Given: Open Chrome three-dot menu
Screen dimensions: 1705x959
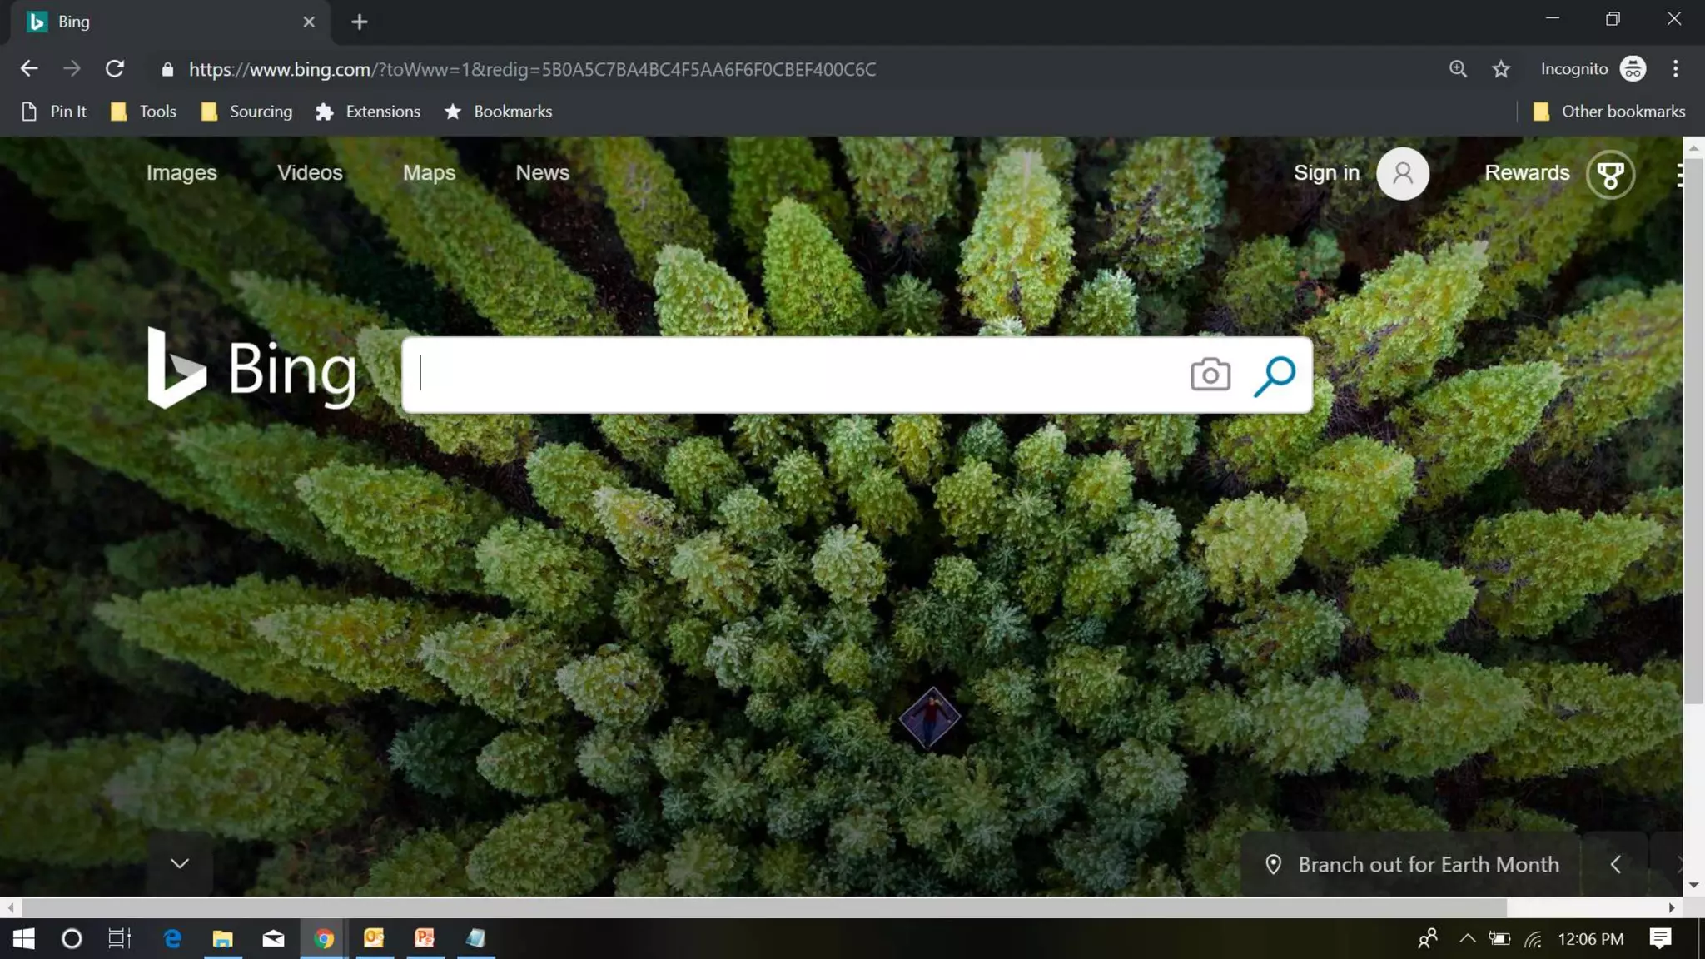Looking at the screenshot, I should [1675, 69].
